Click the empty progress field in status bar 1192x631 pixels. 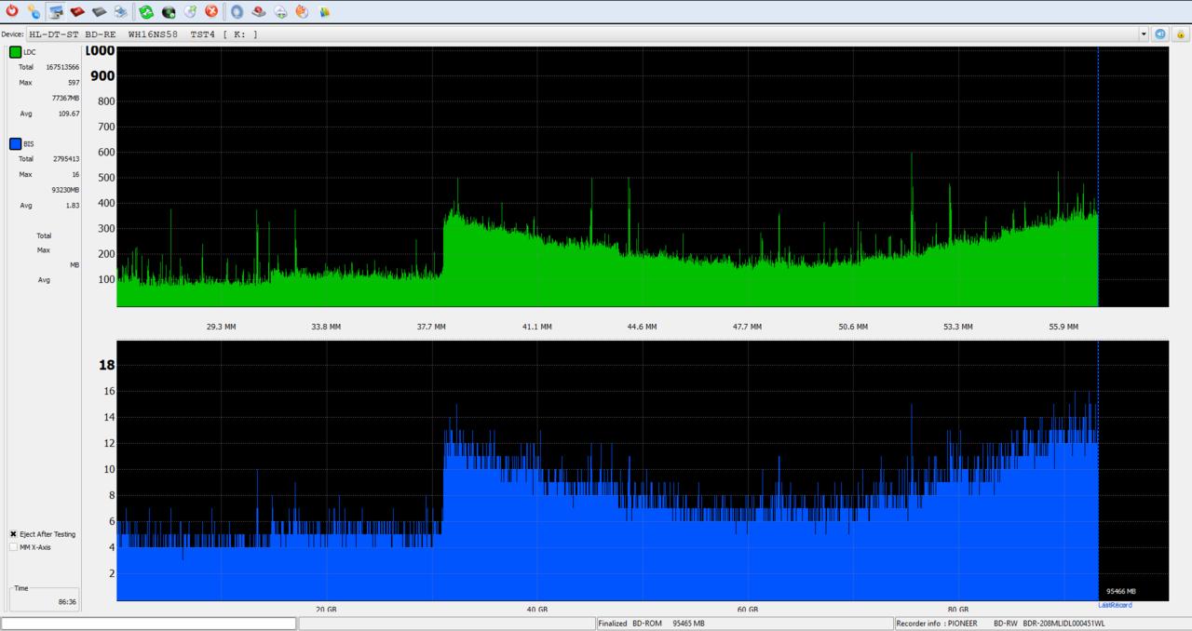click(149, 623)
